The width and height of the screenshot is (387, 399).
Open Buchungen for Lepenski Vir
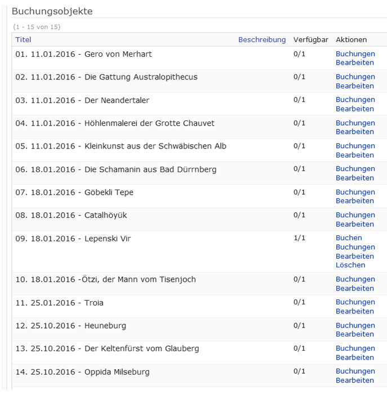355,247
